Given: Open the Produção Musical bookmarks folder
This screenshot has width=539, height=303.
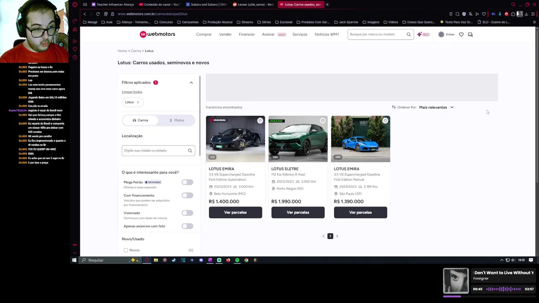Looking at the screenshot, I should pos(217,22).
